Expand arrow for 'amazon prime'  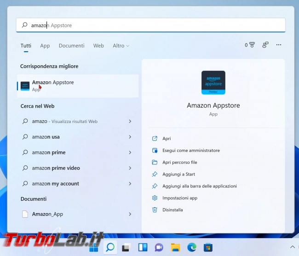pos(130,152)
